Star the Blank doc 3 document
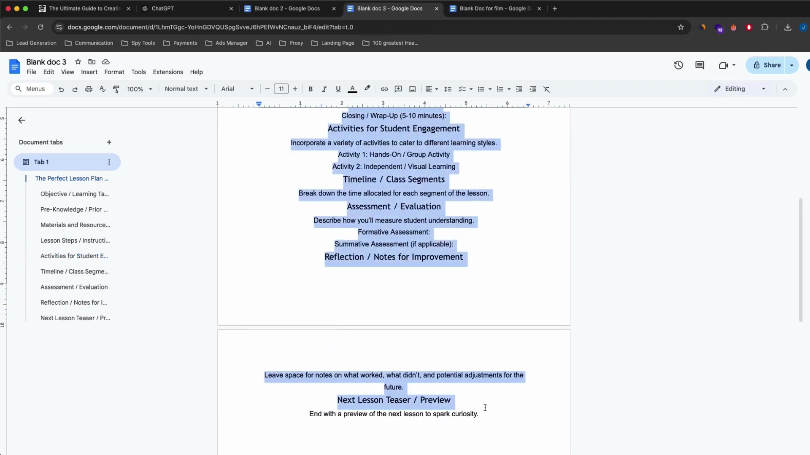810x455 pixels. (78, 62)
